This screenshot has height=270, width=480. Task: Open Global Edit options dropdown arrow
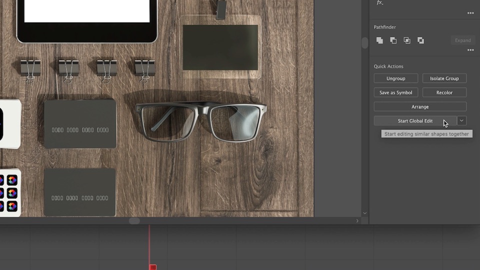461,121
